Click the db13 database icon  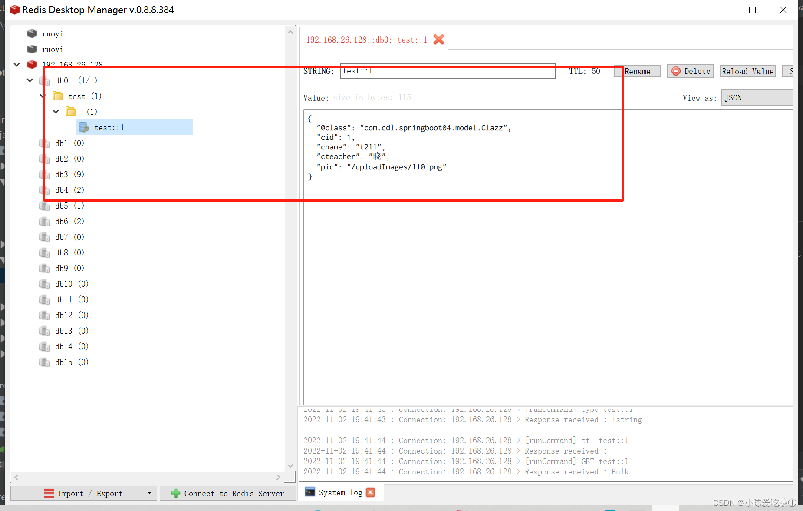tap(45, 331)
